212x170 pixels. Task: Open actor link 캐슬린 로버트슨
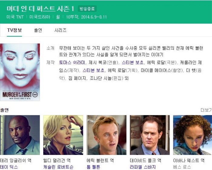tap(58, 167)
